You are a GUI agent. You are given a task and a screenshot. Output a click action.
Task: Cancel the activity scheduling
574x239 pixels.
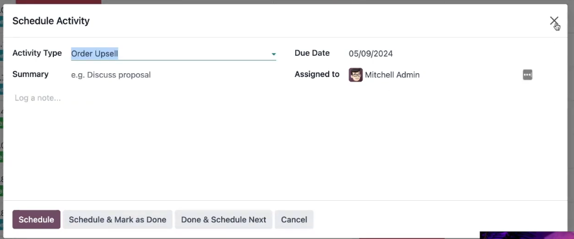tap(294, 220)
